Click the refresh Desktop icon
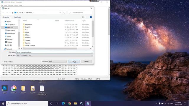This screenshot has width=189, height=106. (64, 13)
